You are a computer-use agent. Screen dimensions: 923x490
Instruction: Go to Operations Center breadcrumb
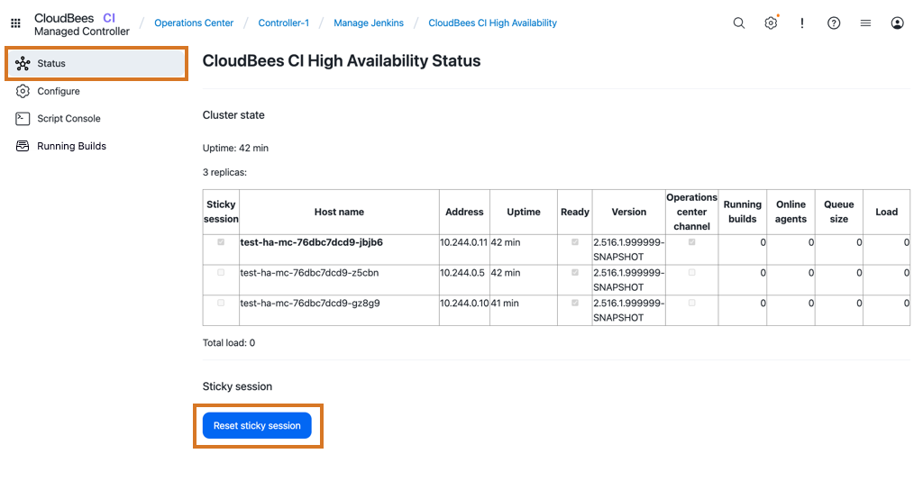coord(194,23)
